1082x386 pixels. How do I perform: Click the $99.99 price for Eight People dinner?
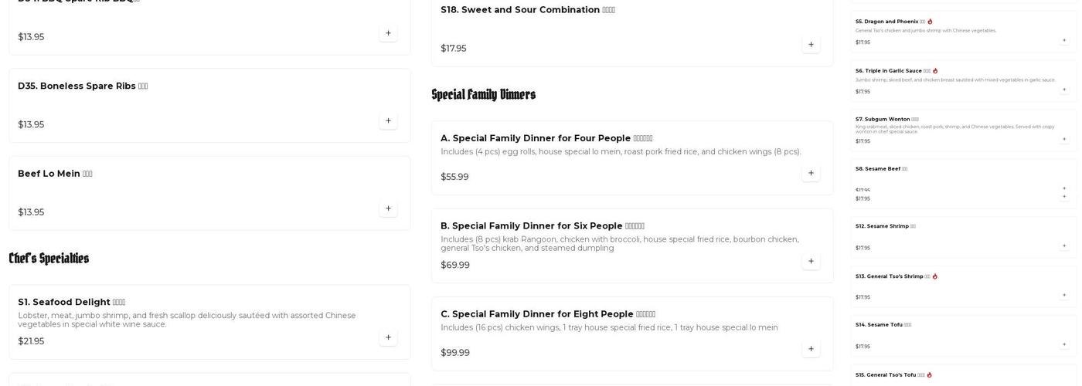(x=455, y=353)
